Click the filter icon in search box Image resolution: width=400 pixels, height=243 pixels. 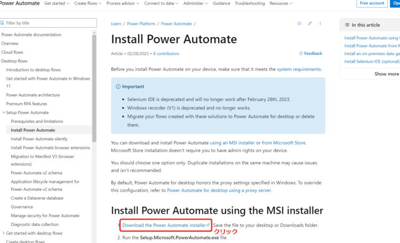point(2,23)
